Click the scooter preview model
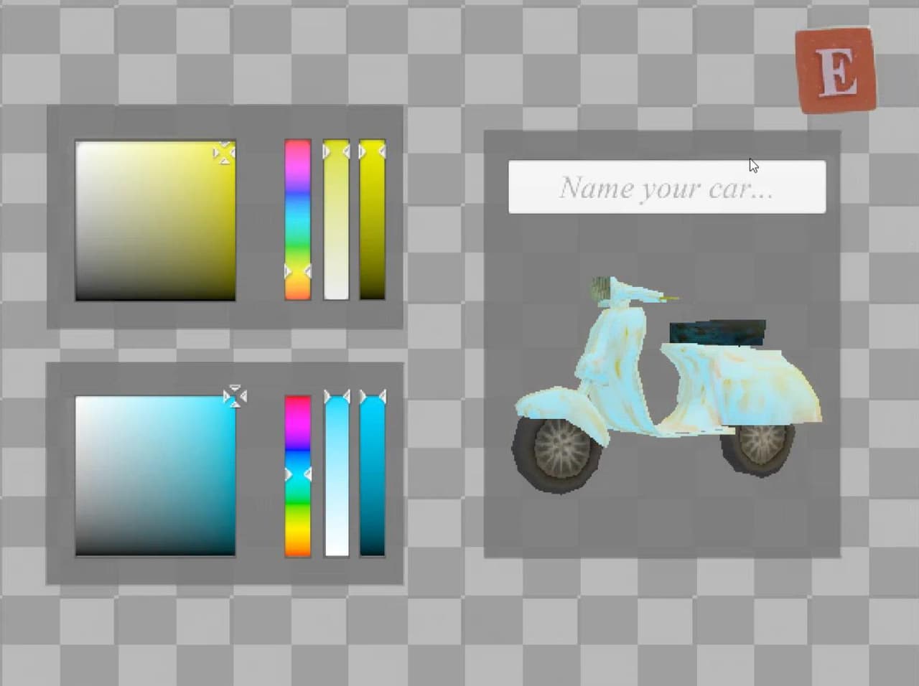This screenshot has width=919, height=686. 666,385
